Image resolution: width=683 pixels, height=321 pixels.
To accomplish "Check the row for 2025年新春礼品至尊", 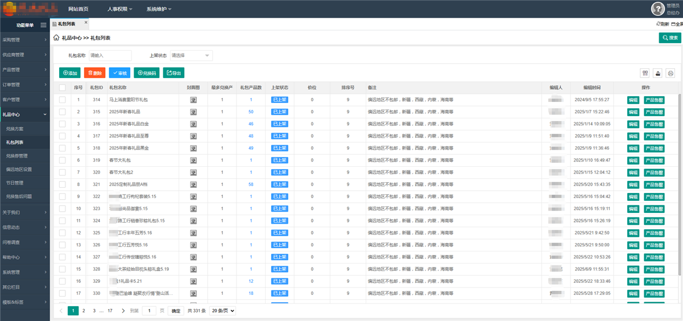I will point(63,136).
